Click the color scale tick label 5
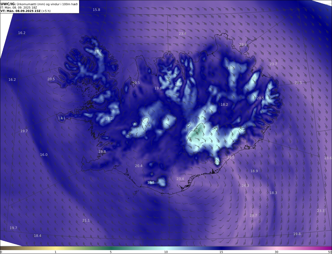 coord(111,252)
